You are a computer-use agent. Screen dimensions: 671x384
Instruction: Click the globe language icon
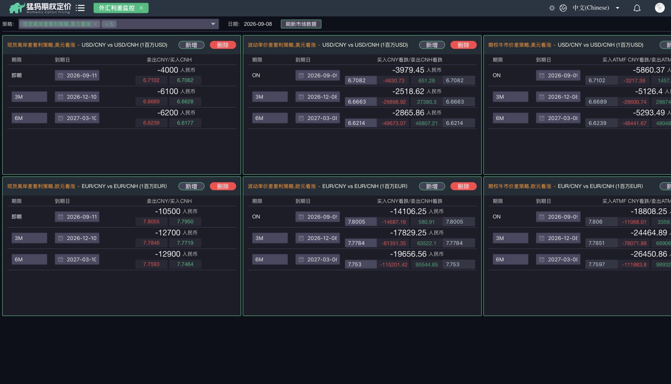[x=563, y=8]
